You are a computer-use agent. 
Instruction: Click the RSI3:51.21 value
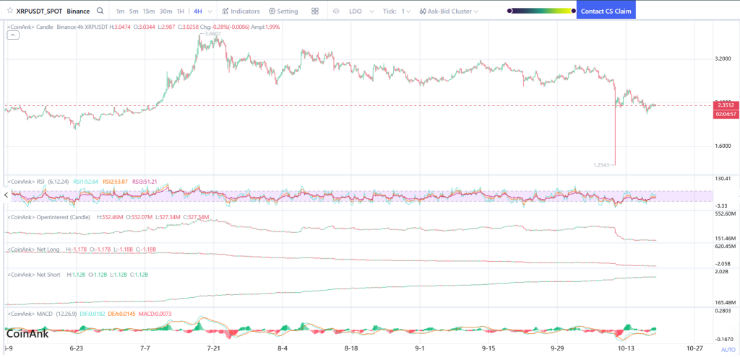point(145,181)
